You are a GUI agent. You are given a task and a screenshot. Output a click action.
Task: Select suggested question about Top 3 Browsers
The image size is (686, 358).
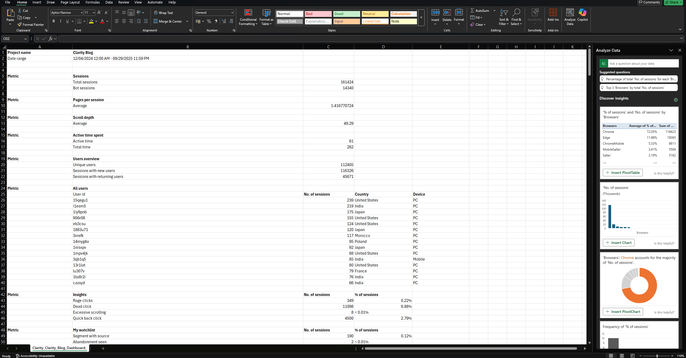[638, 88]
